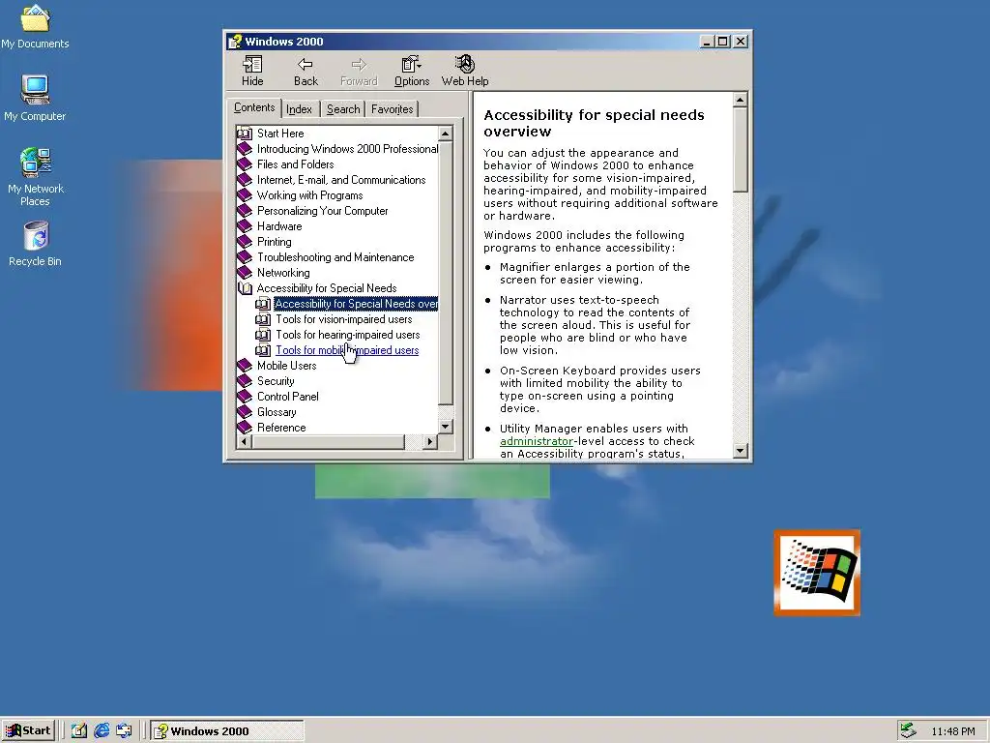
Task: Launch Internet Explorer from quick launch
Action: pos(101,731)
